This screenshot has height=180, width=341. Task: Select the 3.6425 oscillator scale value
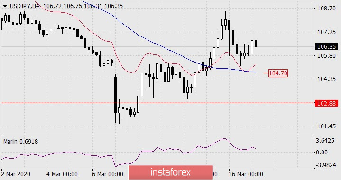pyautogui.click(x=325, y=141)
